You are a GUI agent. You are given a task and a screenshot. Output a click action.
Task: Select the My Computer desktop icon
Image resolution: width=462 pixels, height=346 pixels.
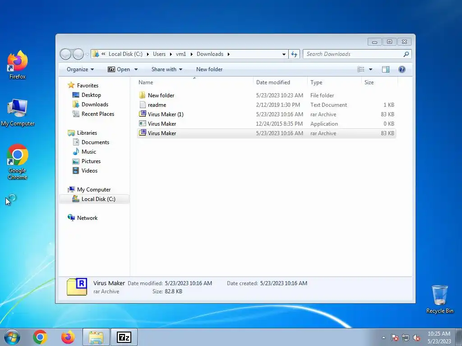click(x=18, y=113)
